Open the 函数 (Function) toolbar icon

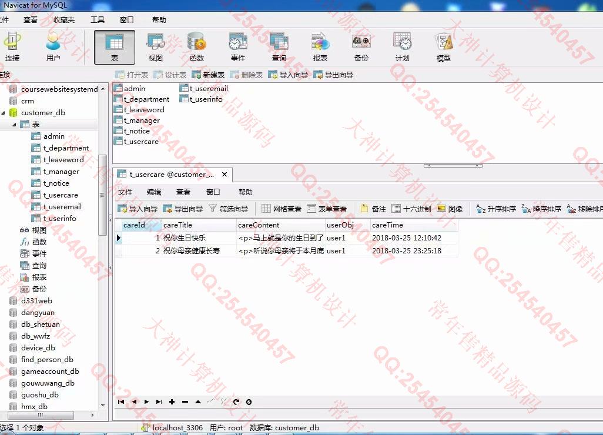tap(196, 47)
